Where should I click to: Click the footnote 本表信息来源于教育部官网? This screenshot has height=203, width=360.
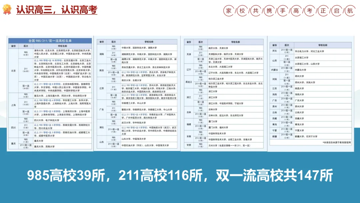click(x=337, y=143)
